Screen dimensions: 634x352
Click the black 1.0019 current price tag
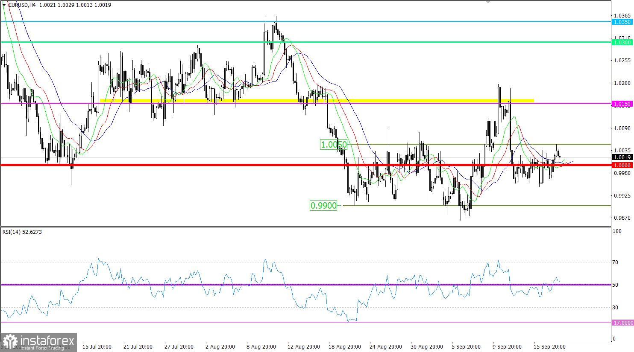click(622, 157)
